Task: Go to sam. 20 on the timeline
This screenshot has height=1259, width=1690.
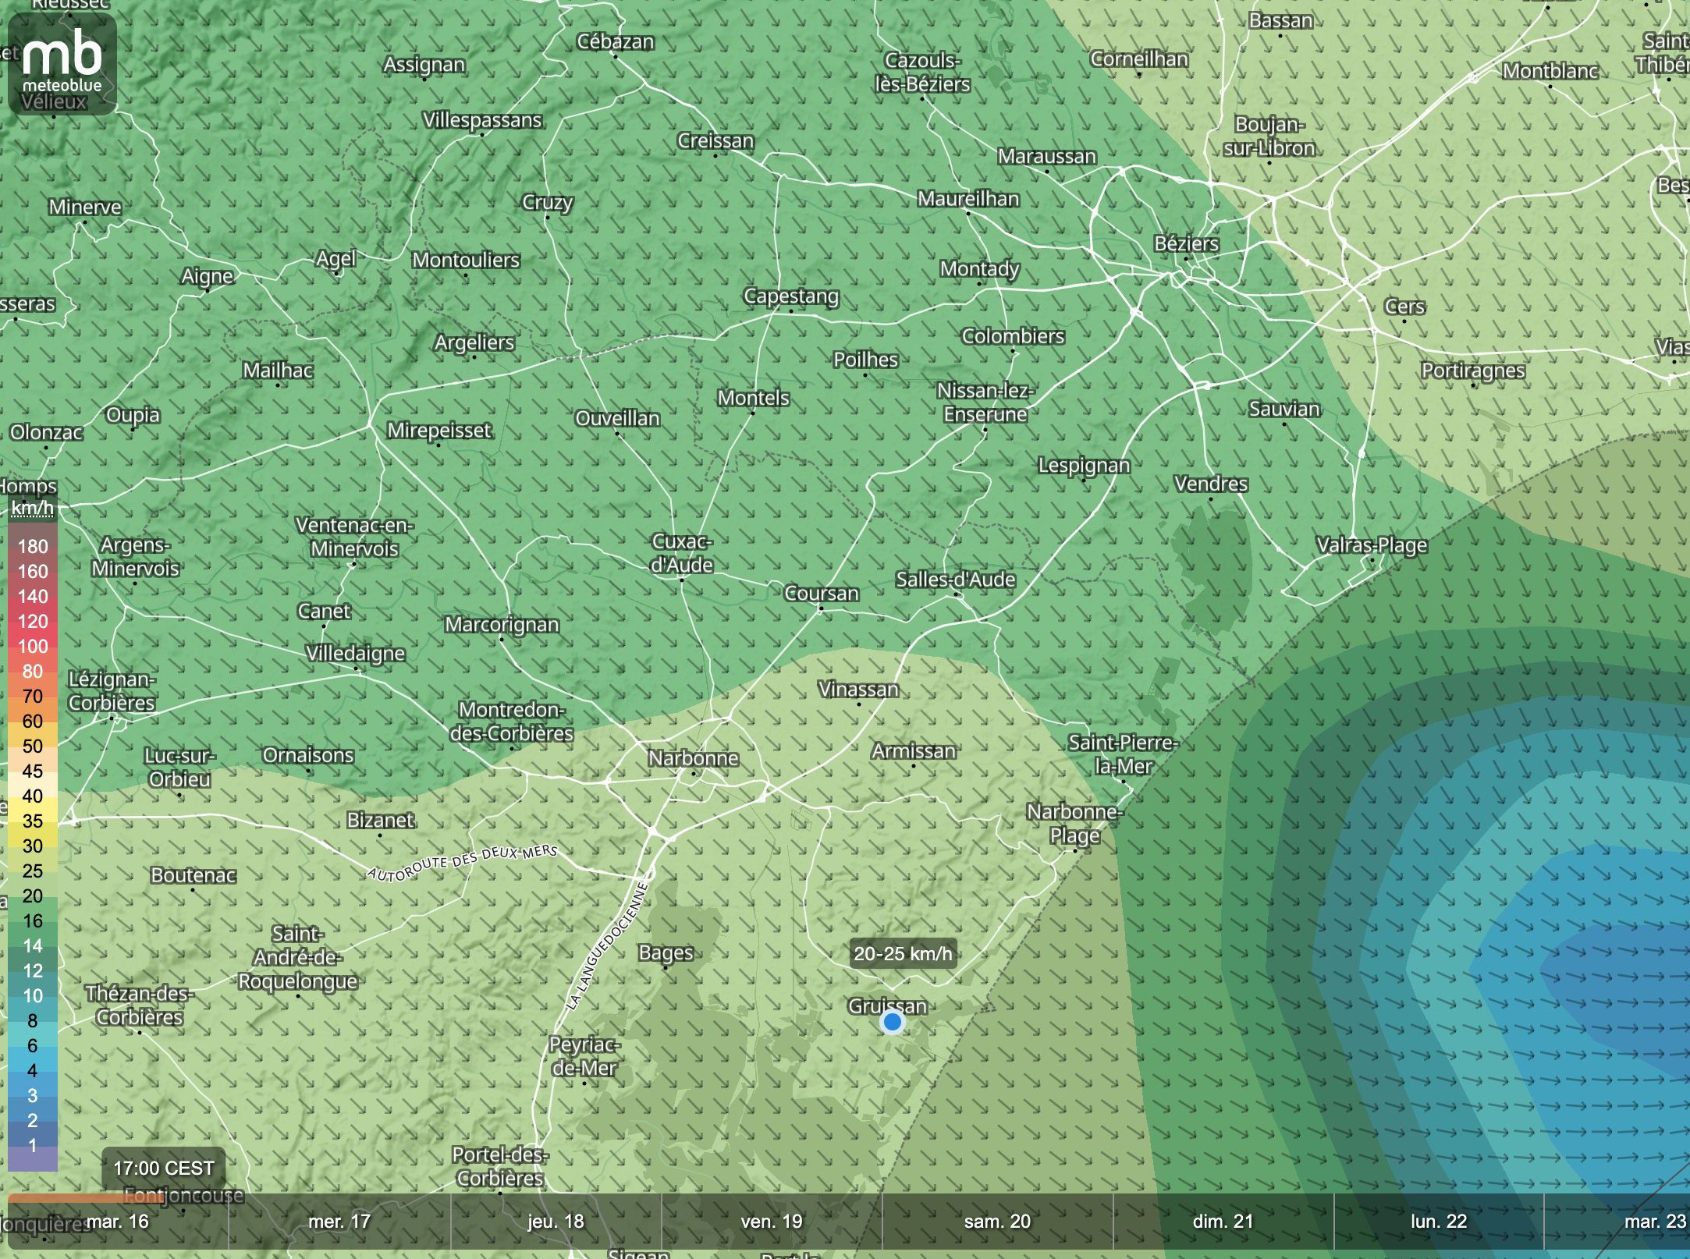Action: click(x=997, y=1222)
